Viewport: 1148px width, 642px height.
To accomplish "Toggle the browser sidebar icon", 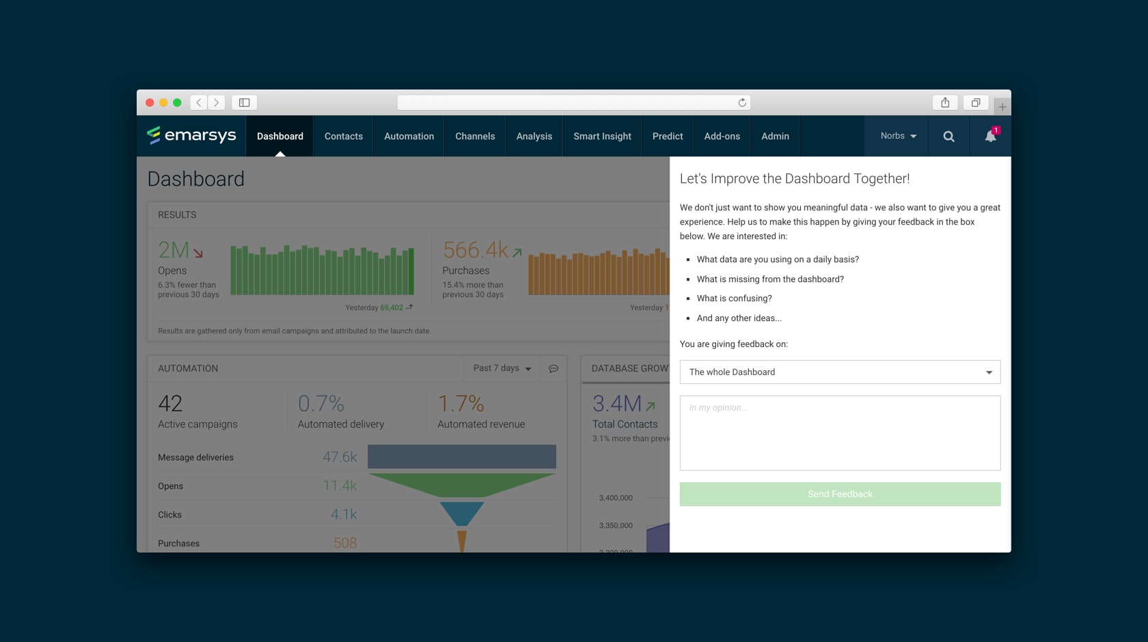I will tap(244, 102).
